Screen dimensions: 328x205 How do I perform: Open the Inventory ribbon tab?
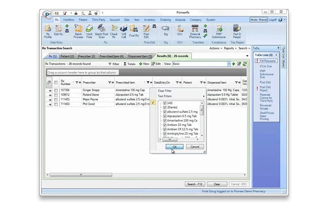tap(150, 20)
